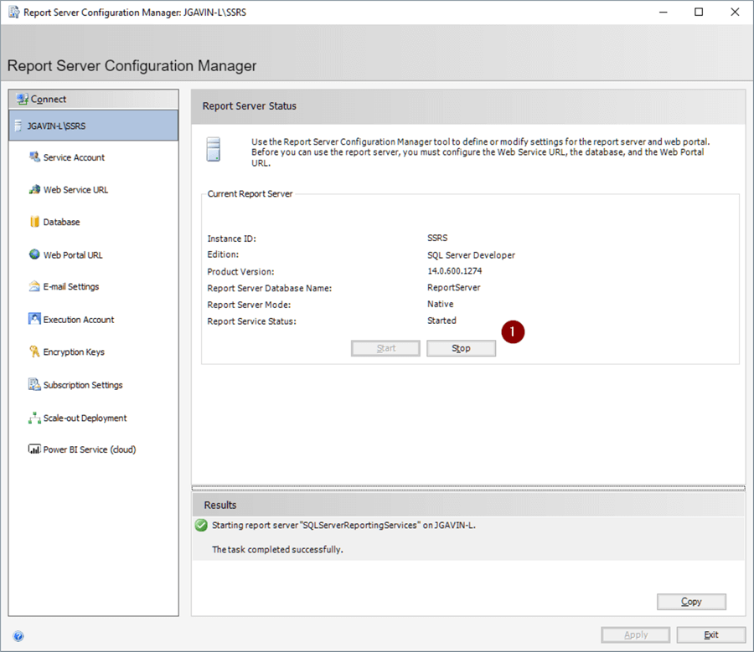Click the Execution Account icon
Screen dimensions: 754x652
click(34, 319)
